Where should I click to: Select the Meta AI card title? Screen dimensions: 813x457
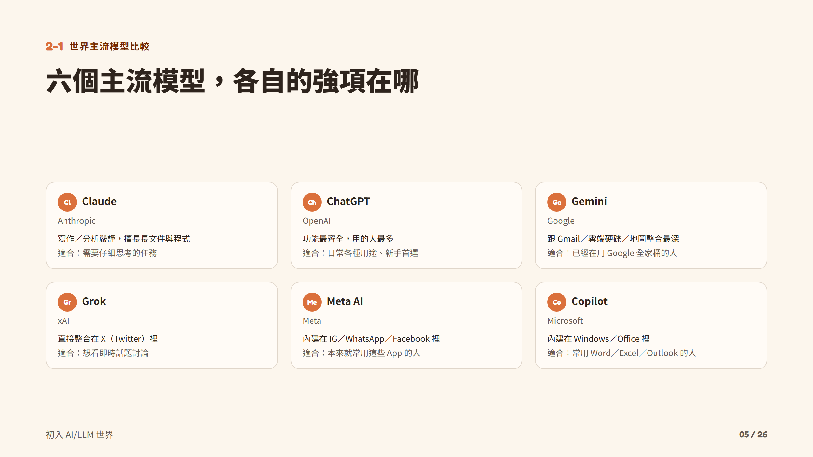(345, 301)
